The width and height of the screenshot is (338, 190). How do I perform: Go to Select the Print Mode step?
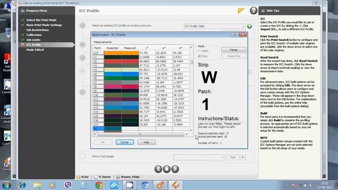pyautogui.click(x=41, y=20)
